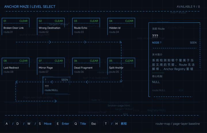
Task: Click route.04 text
Action: click(114, 32)
